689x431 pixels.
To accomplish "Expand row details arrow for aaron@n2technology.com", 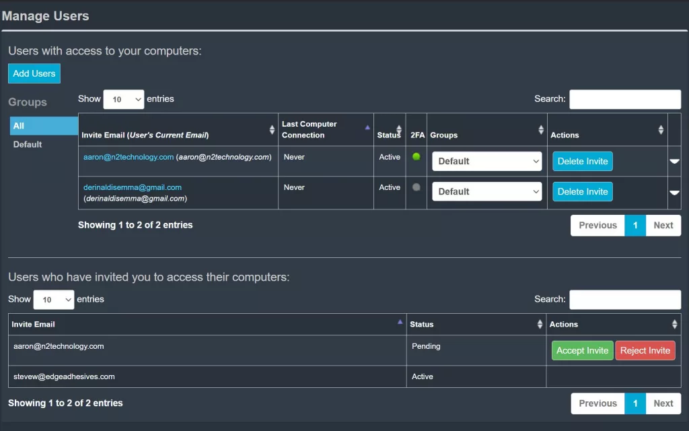I will 674,162.
